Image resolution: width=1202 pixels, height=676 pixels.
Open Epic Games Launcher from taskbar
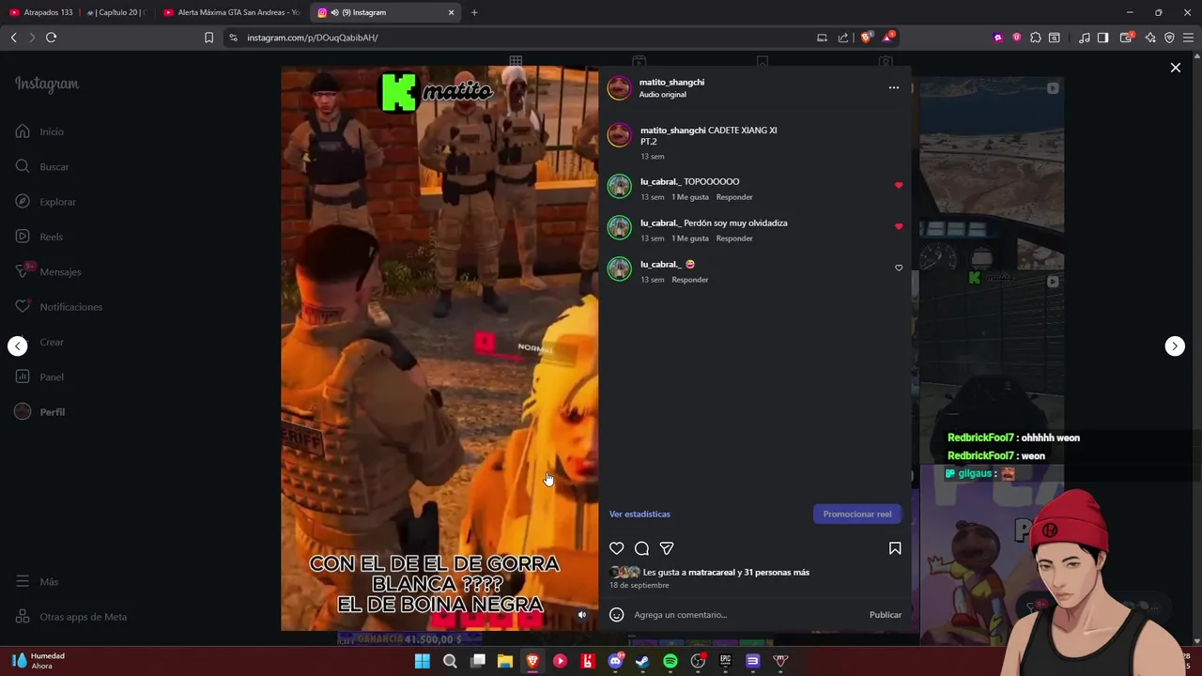[725, 661]
